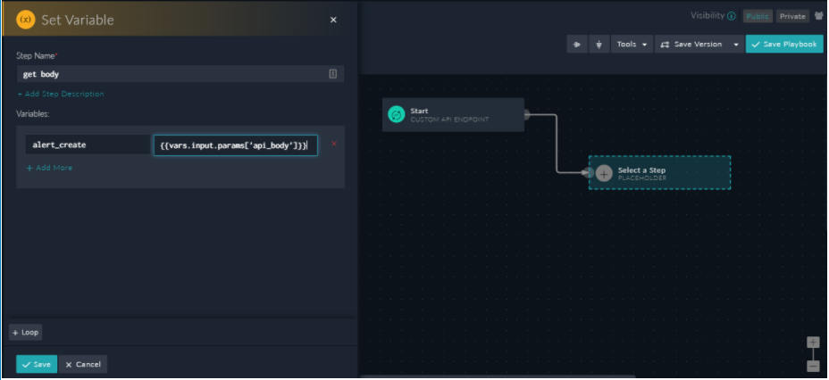The height and width of the screenshot is (380, 829).
Task: Set visibility to Private
Action: [x=792, y=16]
